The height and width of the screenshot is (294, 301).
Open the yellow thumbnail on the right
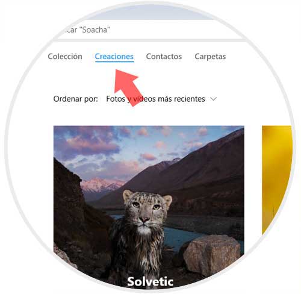pos(277,180)
